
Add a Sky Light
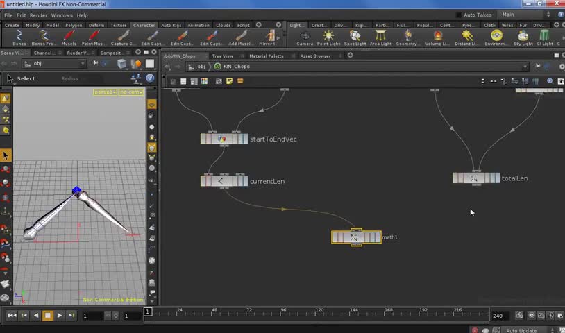pyautogui.click(x=523, y=37)
